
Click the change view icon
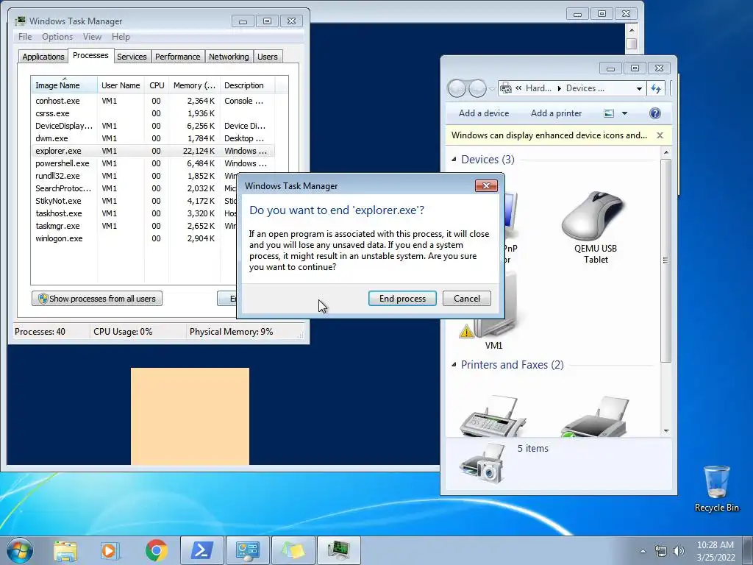click(x=608, y=113)
